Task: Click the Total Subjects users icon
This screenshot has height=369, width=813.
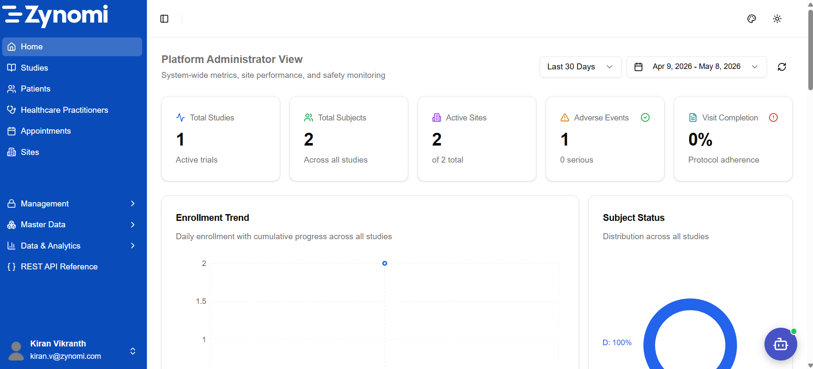Action: [309, 117]
